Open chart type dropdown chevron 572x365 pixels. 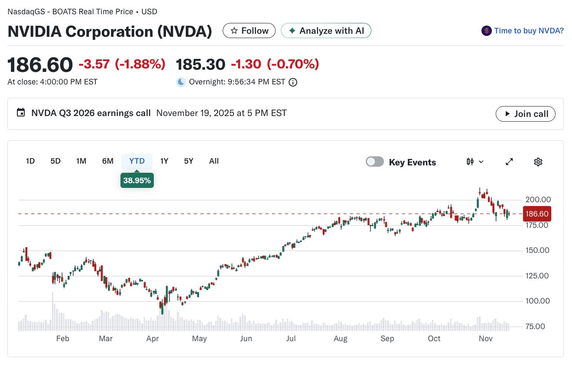(x=481, y=162)
